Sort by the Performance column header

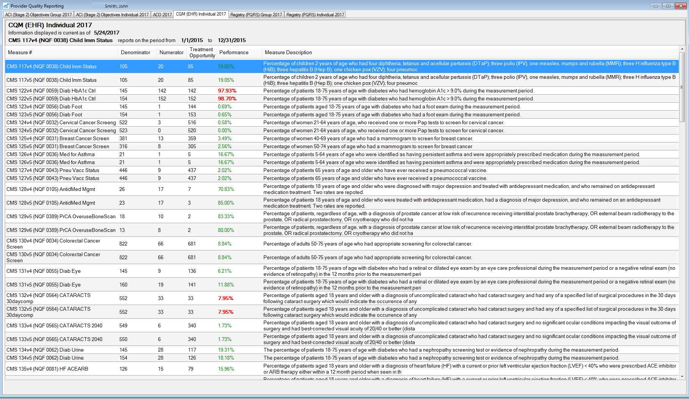239,53
